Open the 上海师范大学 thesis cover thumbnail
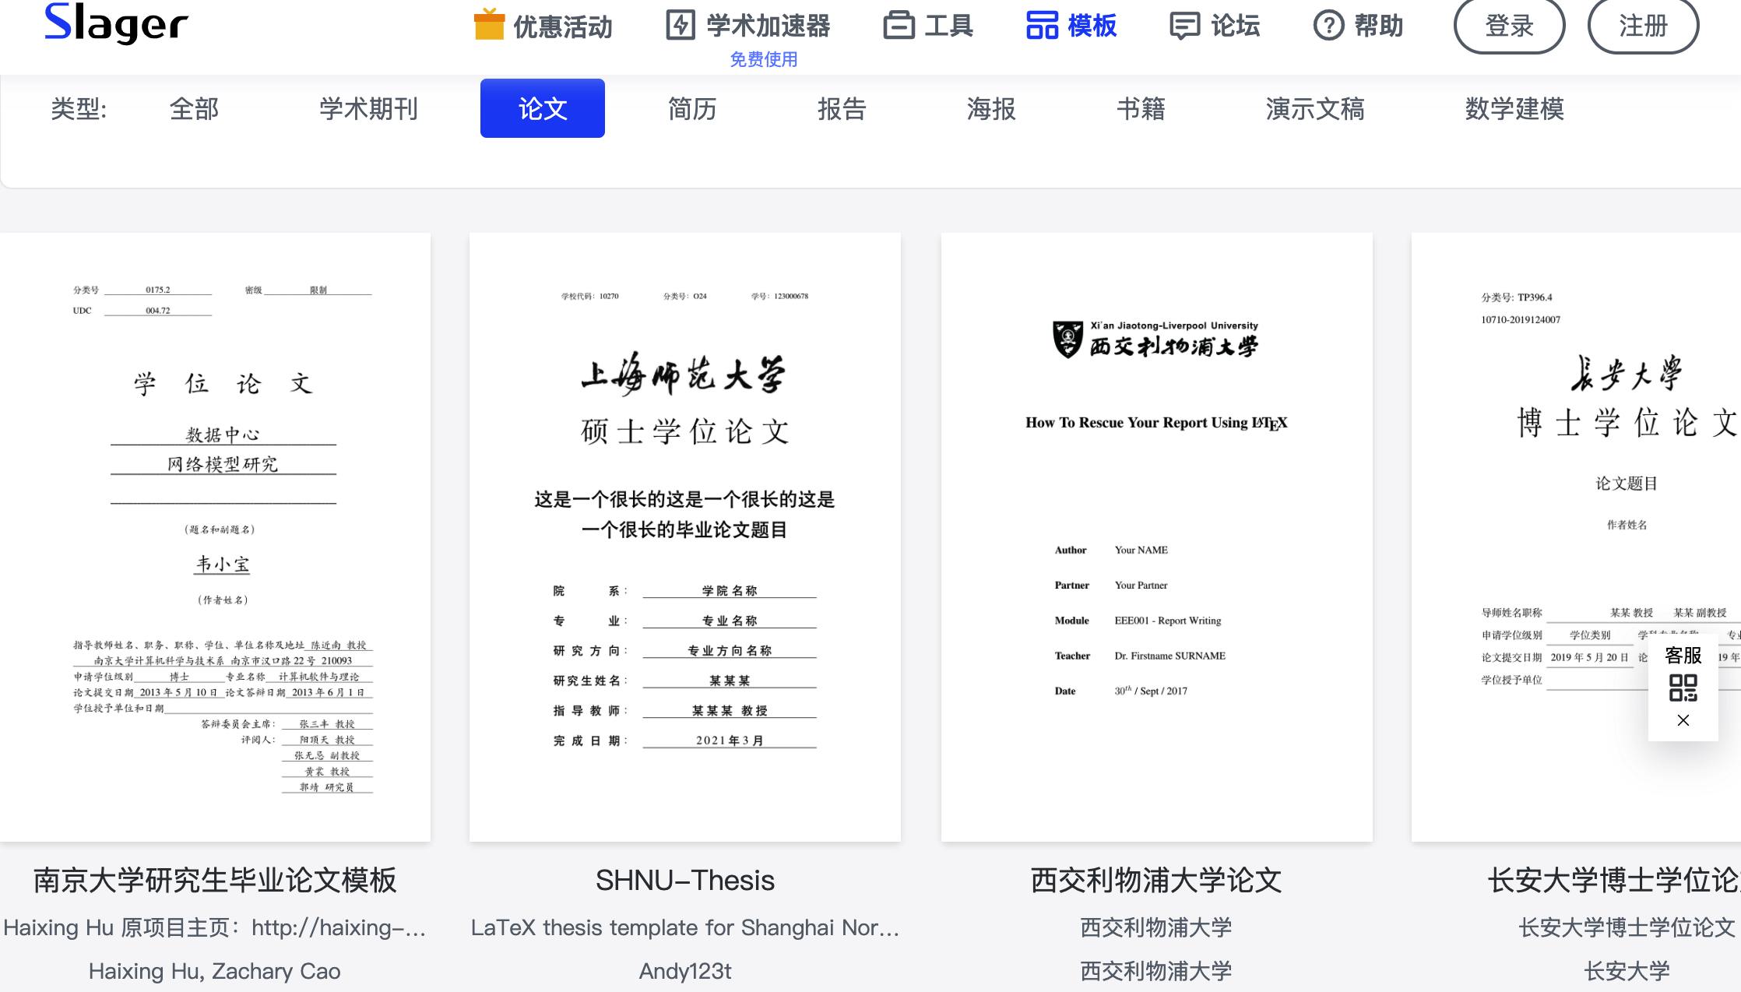 (684, 536)
